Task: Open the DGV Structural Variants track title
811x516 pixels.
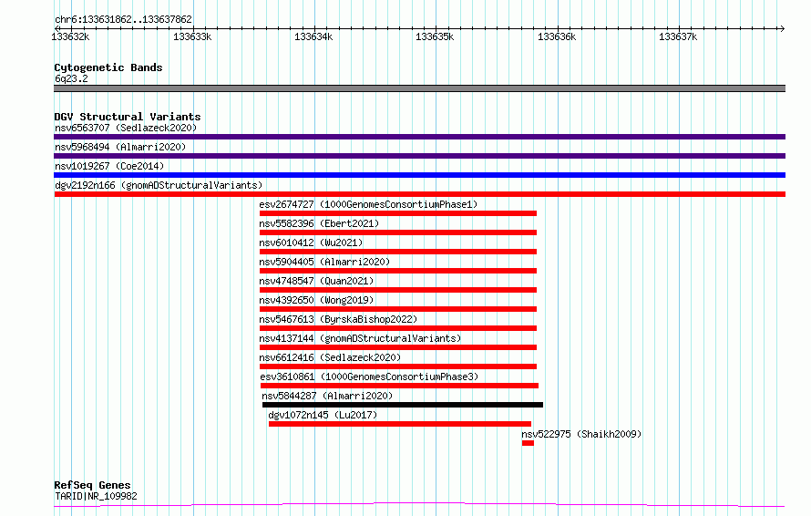Action: pyautogui.click(x=128, y=117)
